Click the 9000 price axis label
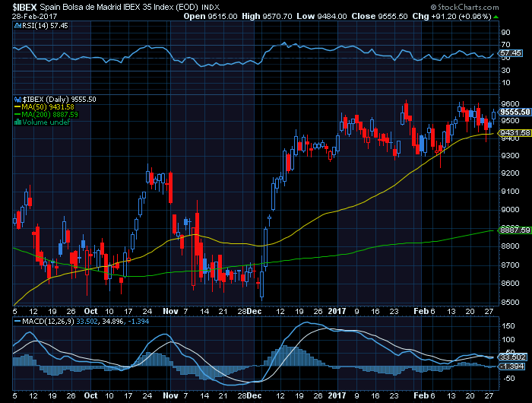 pyautogui.click(x=510, y=210)
